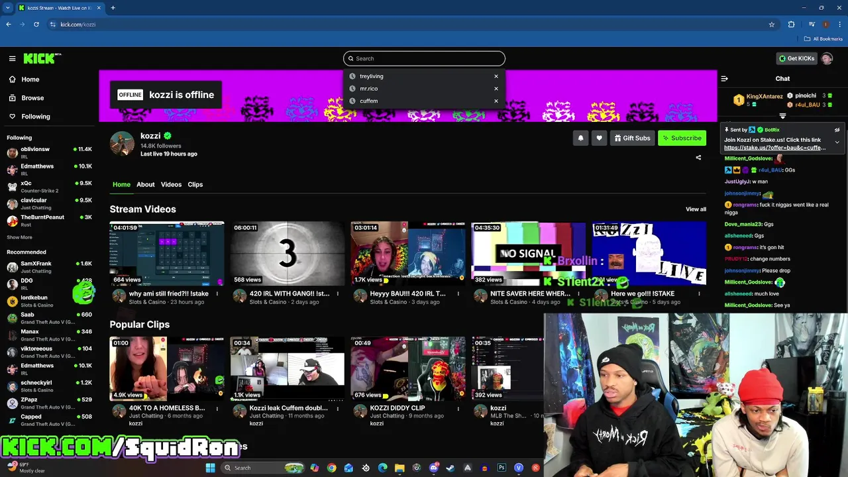Click View all for Stream Videos
The height and width of the screenshot is (477, 848).
696,209
